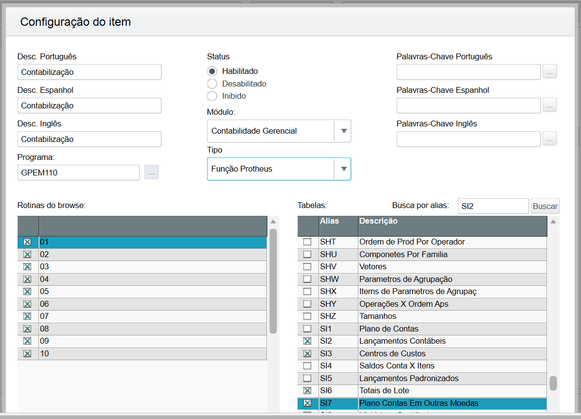
Task: Click the Descrição column header
Action: (x=453, y=226)
